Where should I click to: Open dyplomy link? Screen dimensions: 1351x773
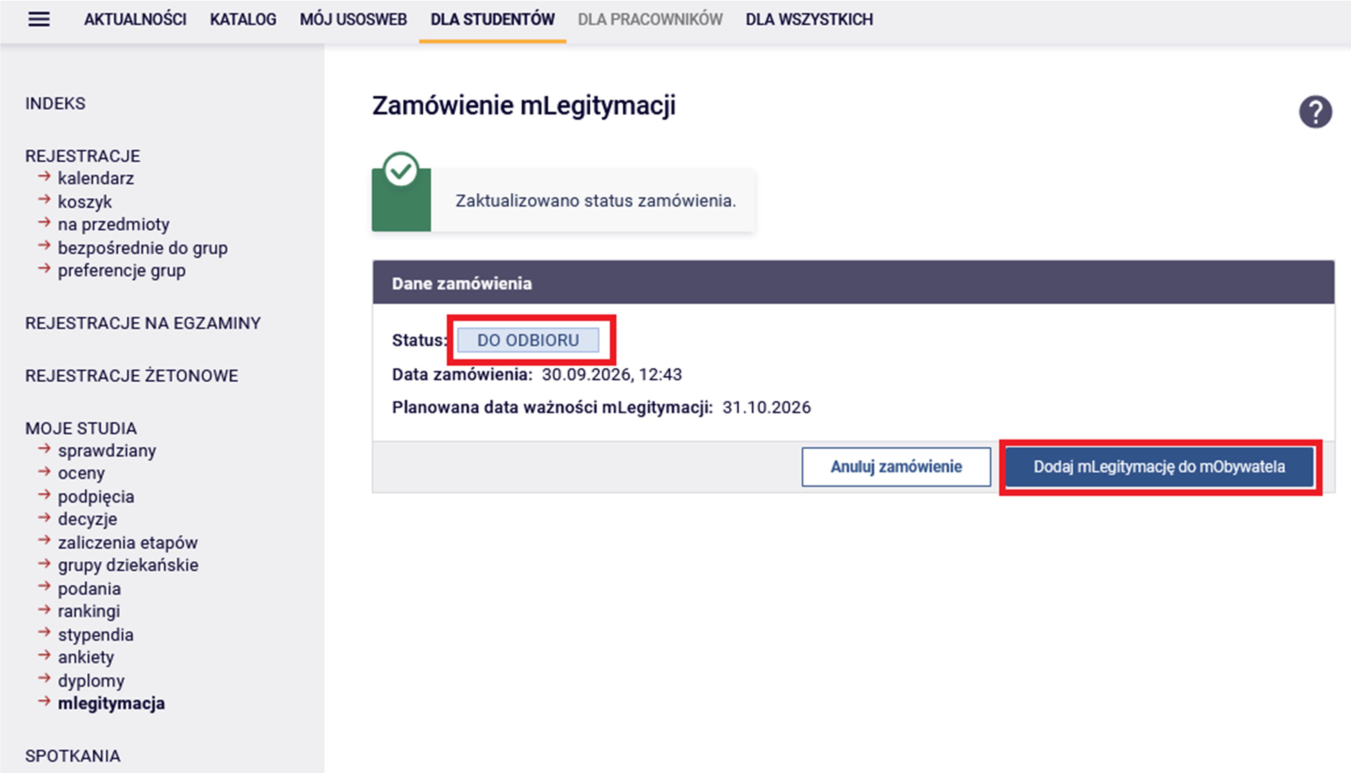[x=91, y=680]
